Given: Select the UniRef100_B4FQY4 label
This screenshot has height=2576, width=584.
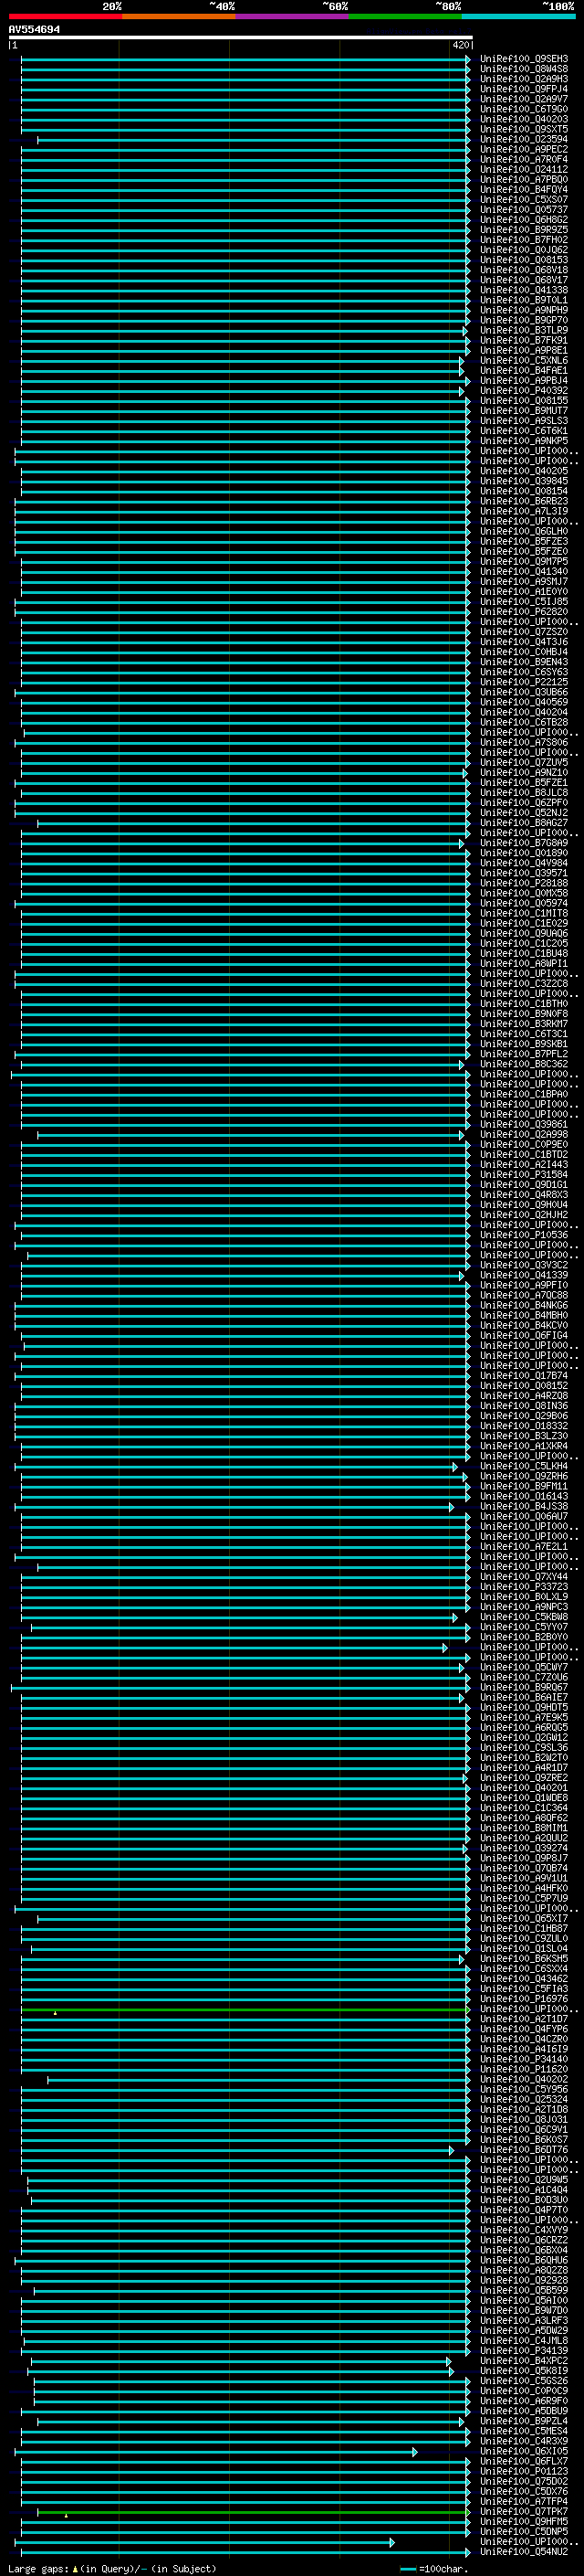Looking at the screenshot, I should pos(524,189).
